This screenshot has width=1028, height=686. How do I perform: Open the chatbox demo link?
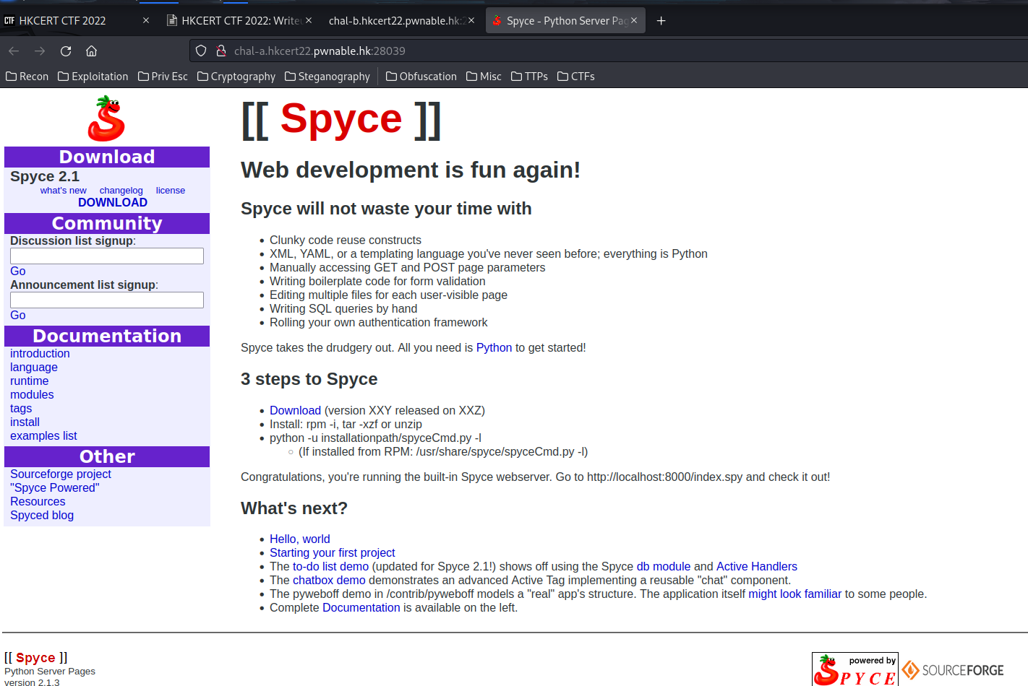(329, 581)
